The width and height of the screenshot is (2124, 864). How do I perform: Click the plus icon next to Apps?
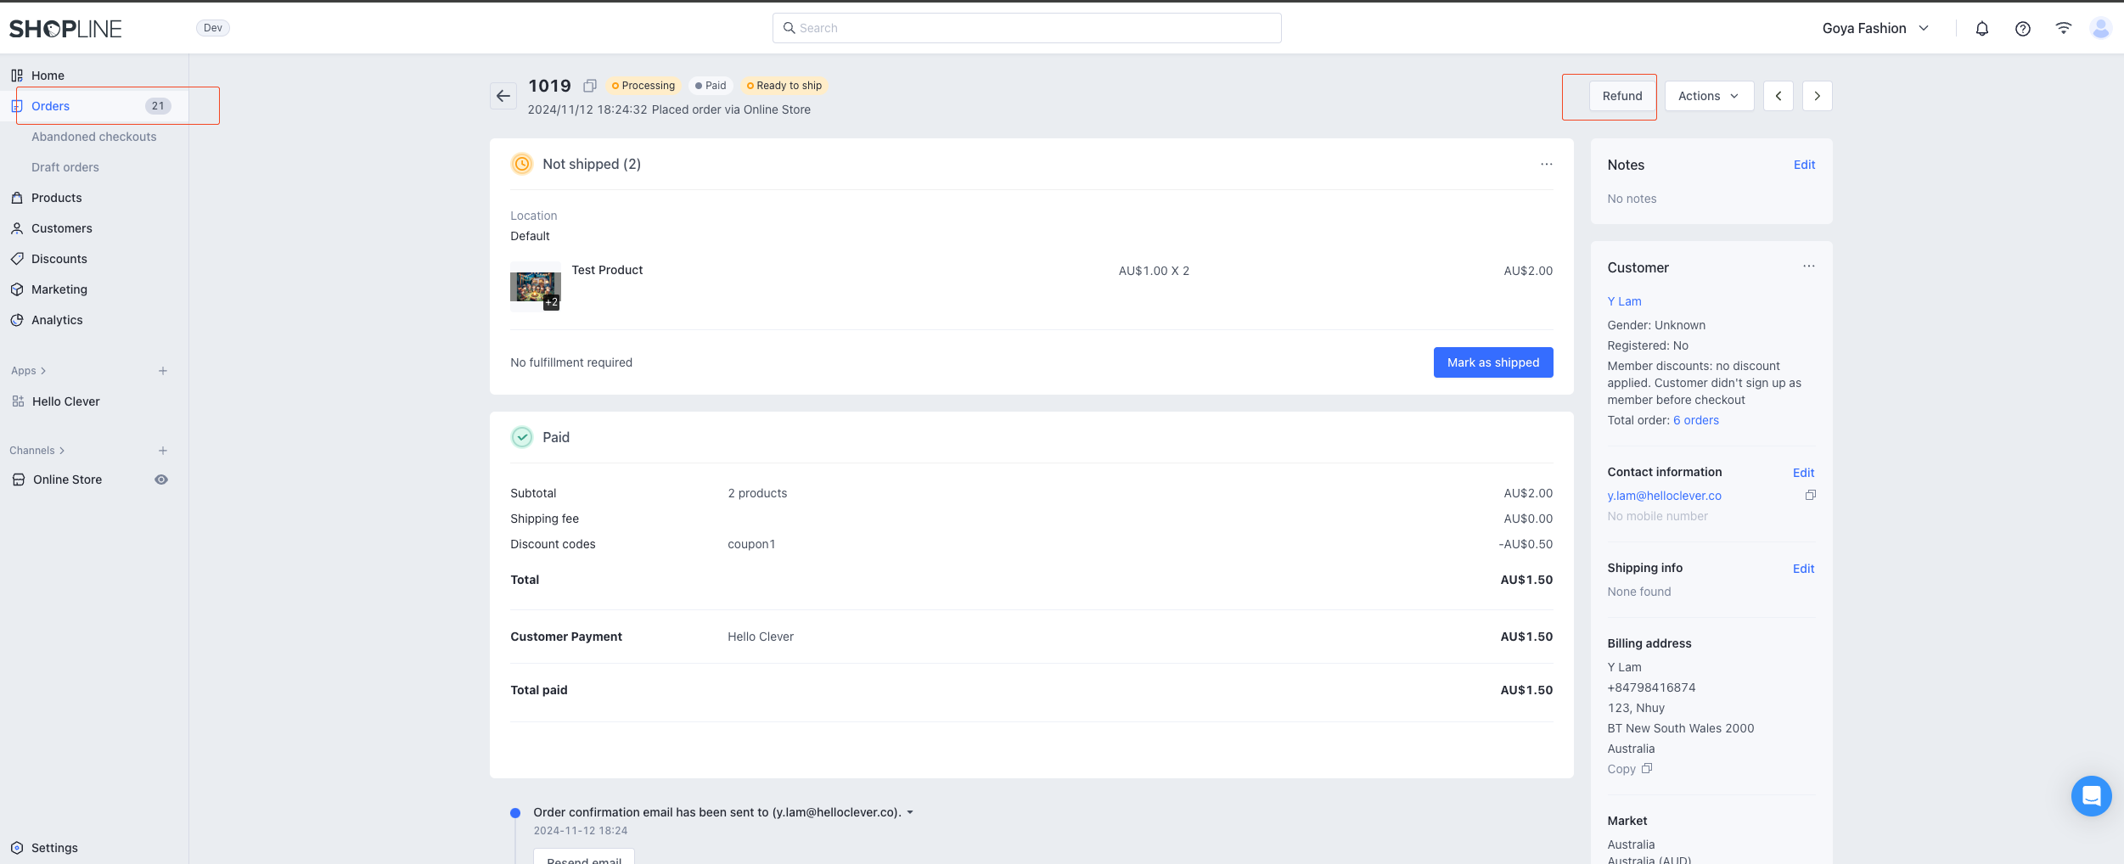click(163, 371)
